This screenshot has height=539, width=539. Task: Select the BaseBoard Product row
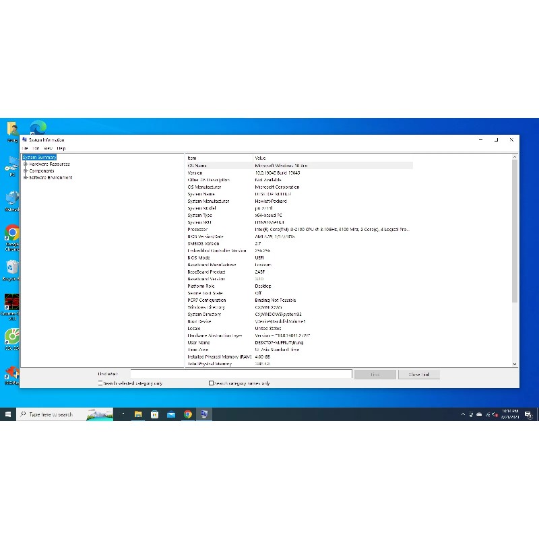point(299,272)
